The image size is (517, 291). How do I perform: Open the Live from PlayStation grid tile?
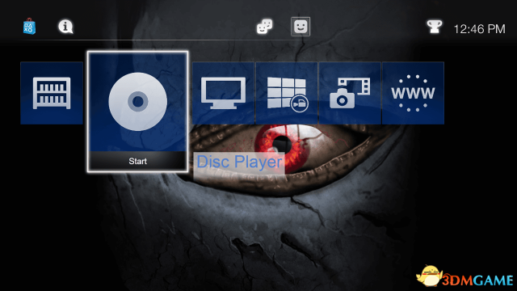click(x=287, y=93)
